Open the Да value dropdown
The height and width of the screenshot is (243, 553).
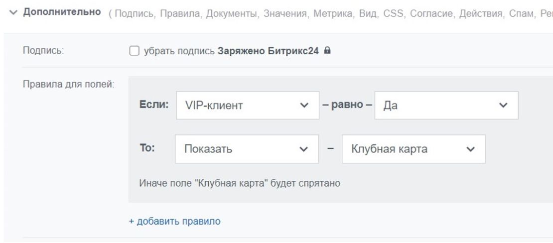446,105
